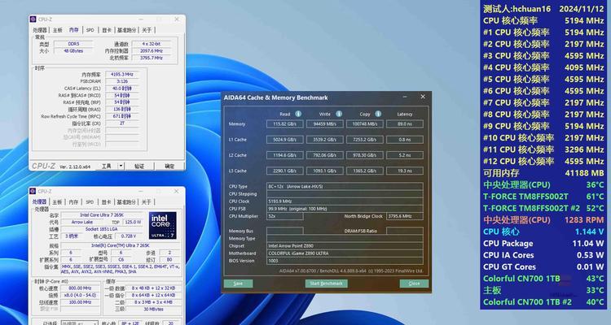Click the 工具 button in CPU-Z
The width and height of the screenshot is (611, 325).
107,166
